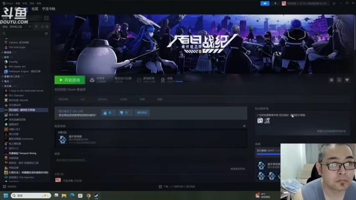Click the 您已解锁 25/47 achievements progress bar

pyautogui.click(x=269, y=154)
